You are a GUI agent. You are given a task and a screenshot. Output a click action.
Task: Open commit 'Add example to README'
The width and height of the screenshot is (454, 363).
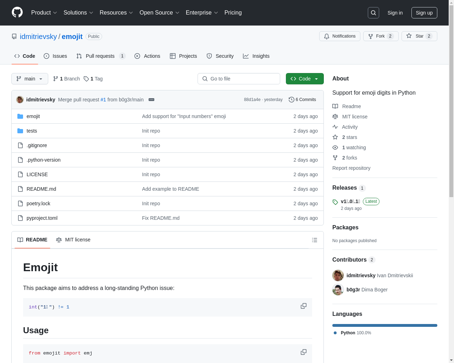171,189
